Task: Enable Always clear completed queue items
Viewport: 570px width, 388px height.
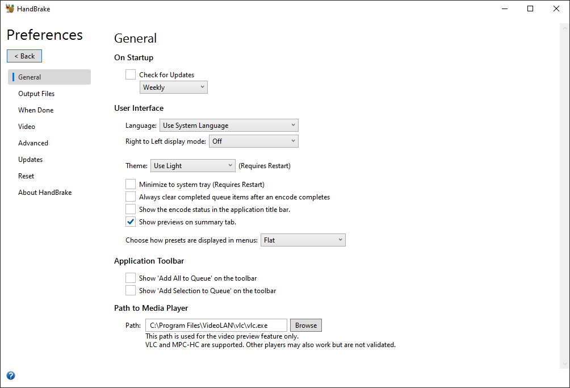Action: click(131, 197)
